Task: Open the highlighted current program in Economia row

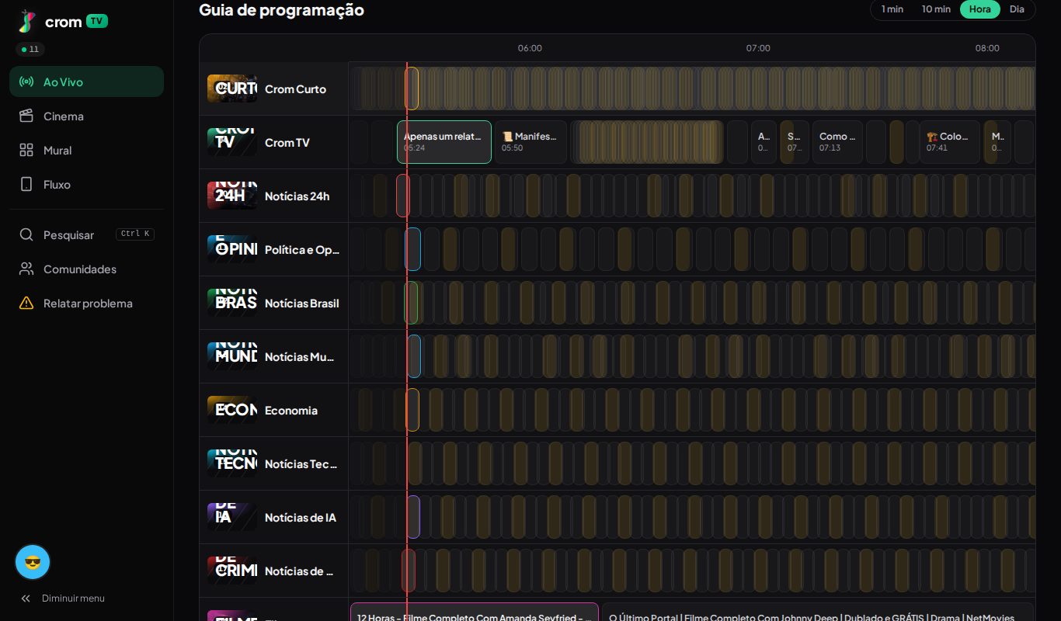Action: click(412, 410)
